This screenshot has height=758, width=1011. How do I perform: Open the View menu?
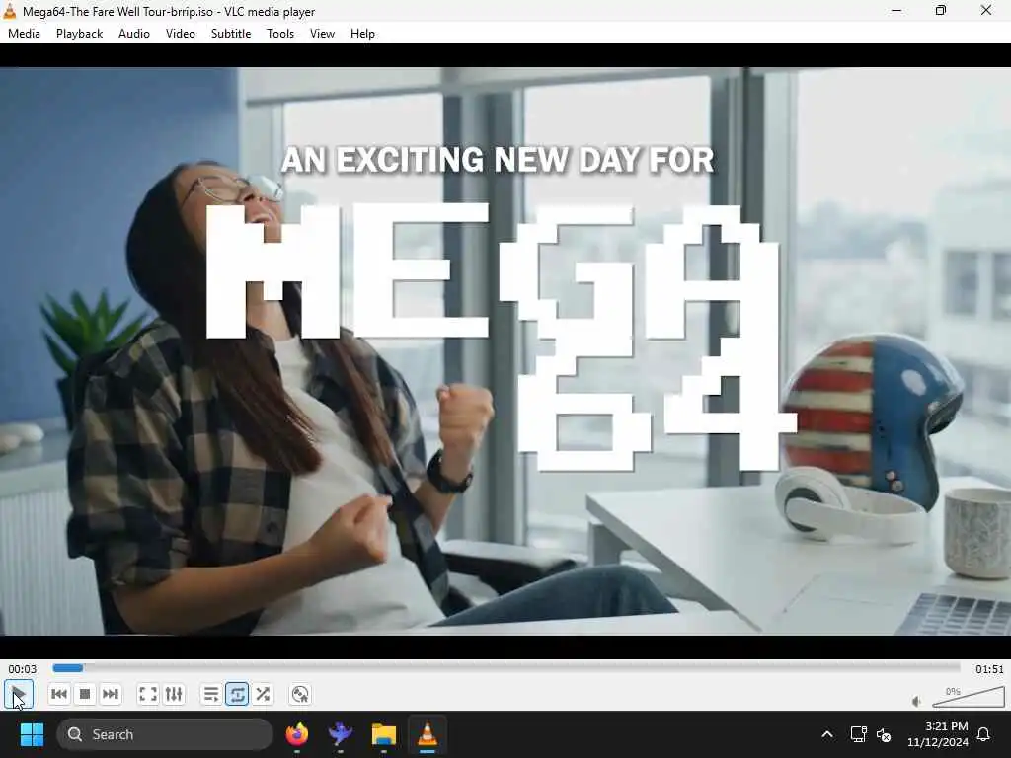[x=323, y=34]
